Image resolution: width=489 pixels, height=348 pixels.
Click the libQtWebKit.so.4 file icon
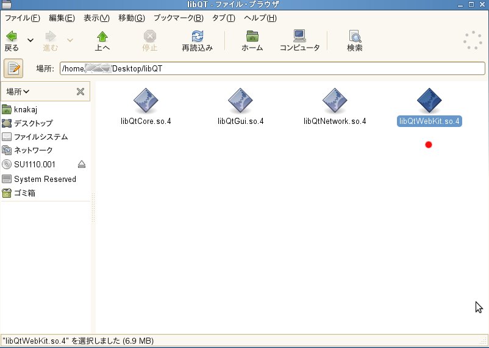429,101
